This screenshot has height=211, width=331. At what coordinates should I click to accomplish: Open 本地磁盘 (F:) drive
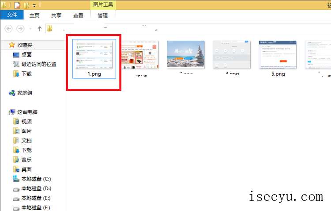pos(36,207)
